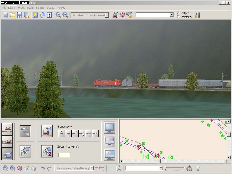This screenshot has width=232, height=174.
Task: Select the perspective with diagonal arrow down-right
Action: (x=82, y=134)
